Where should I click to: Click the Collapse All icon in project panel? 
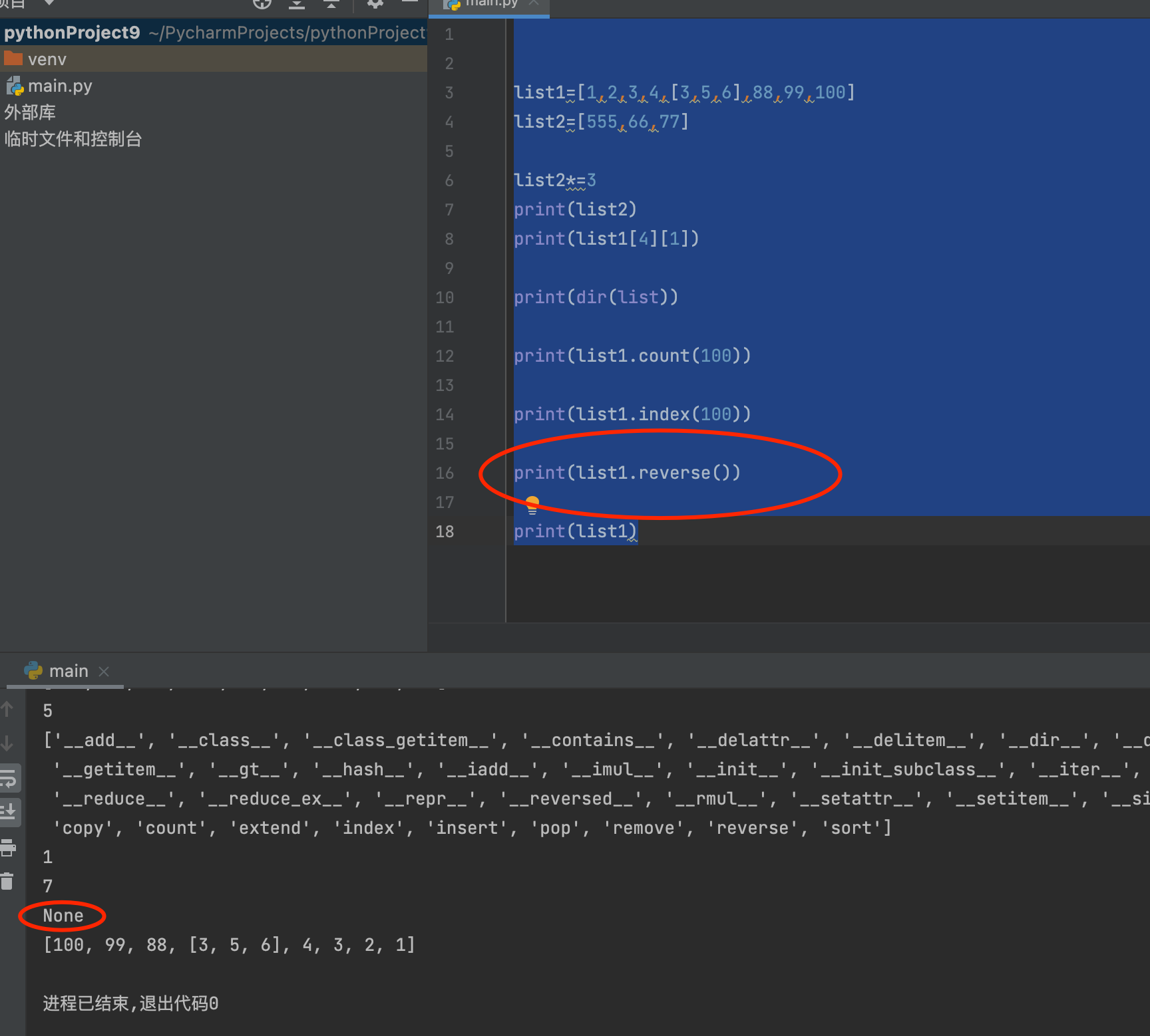(x=331, y=3)
